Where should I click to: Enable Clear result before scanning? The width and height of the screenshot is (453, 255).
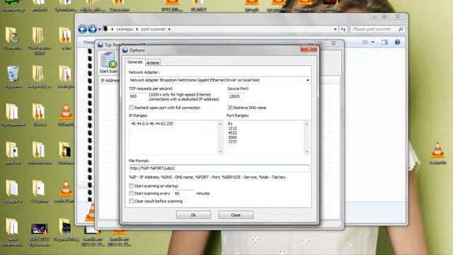click(x=132, y=201)
